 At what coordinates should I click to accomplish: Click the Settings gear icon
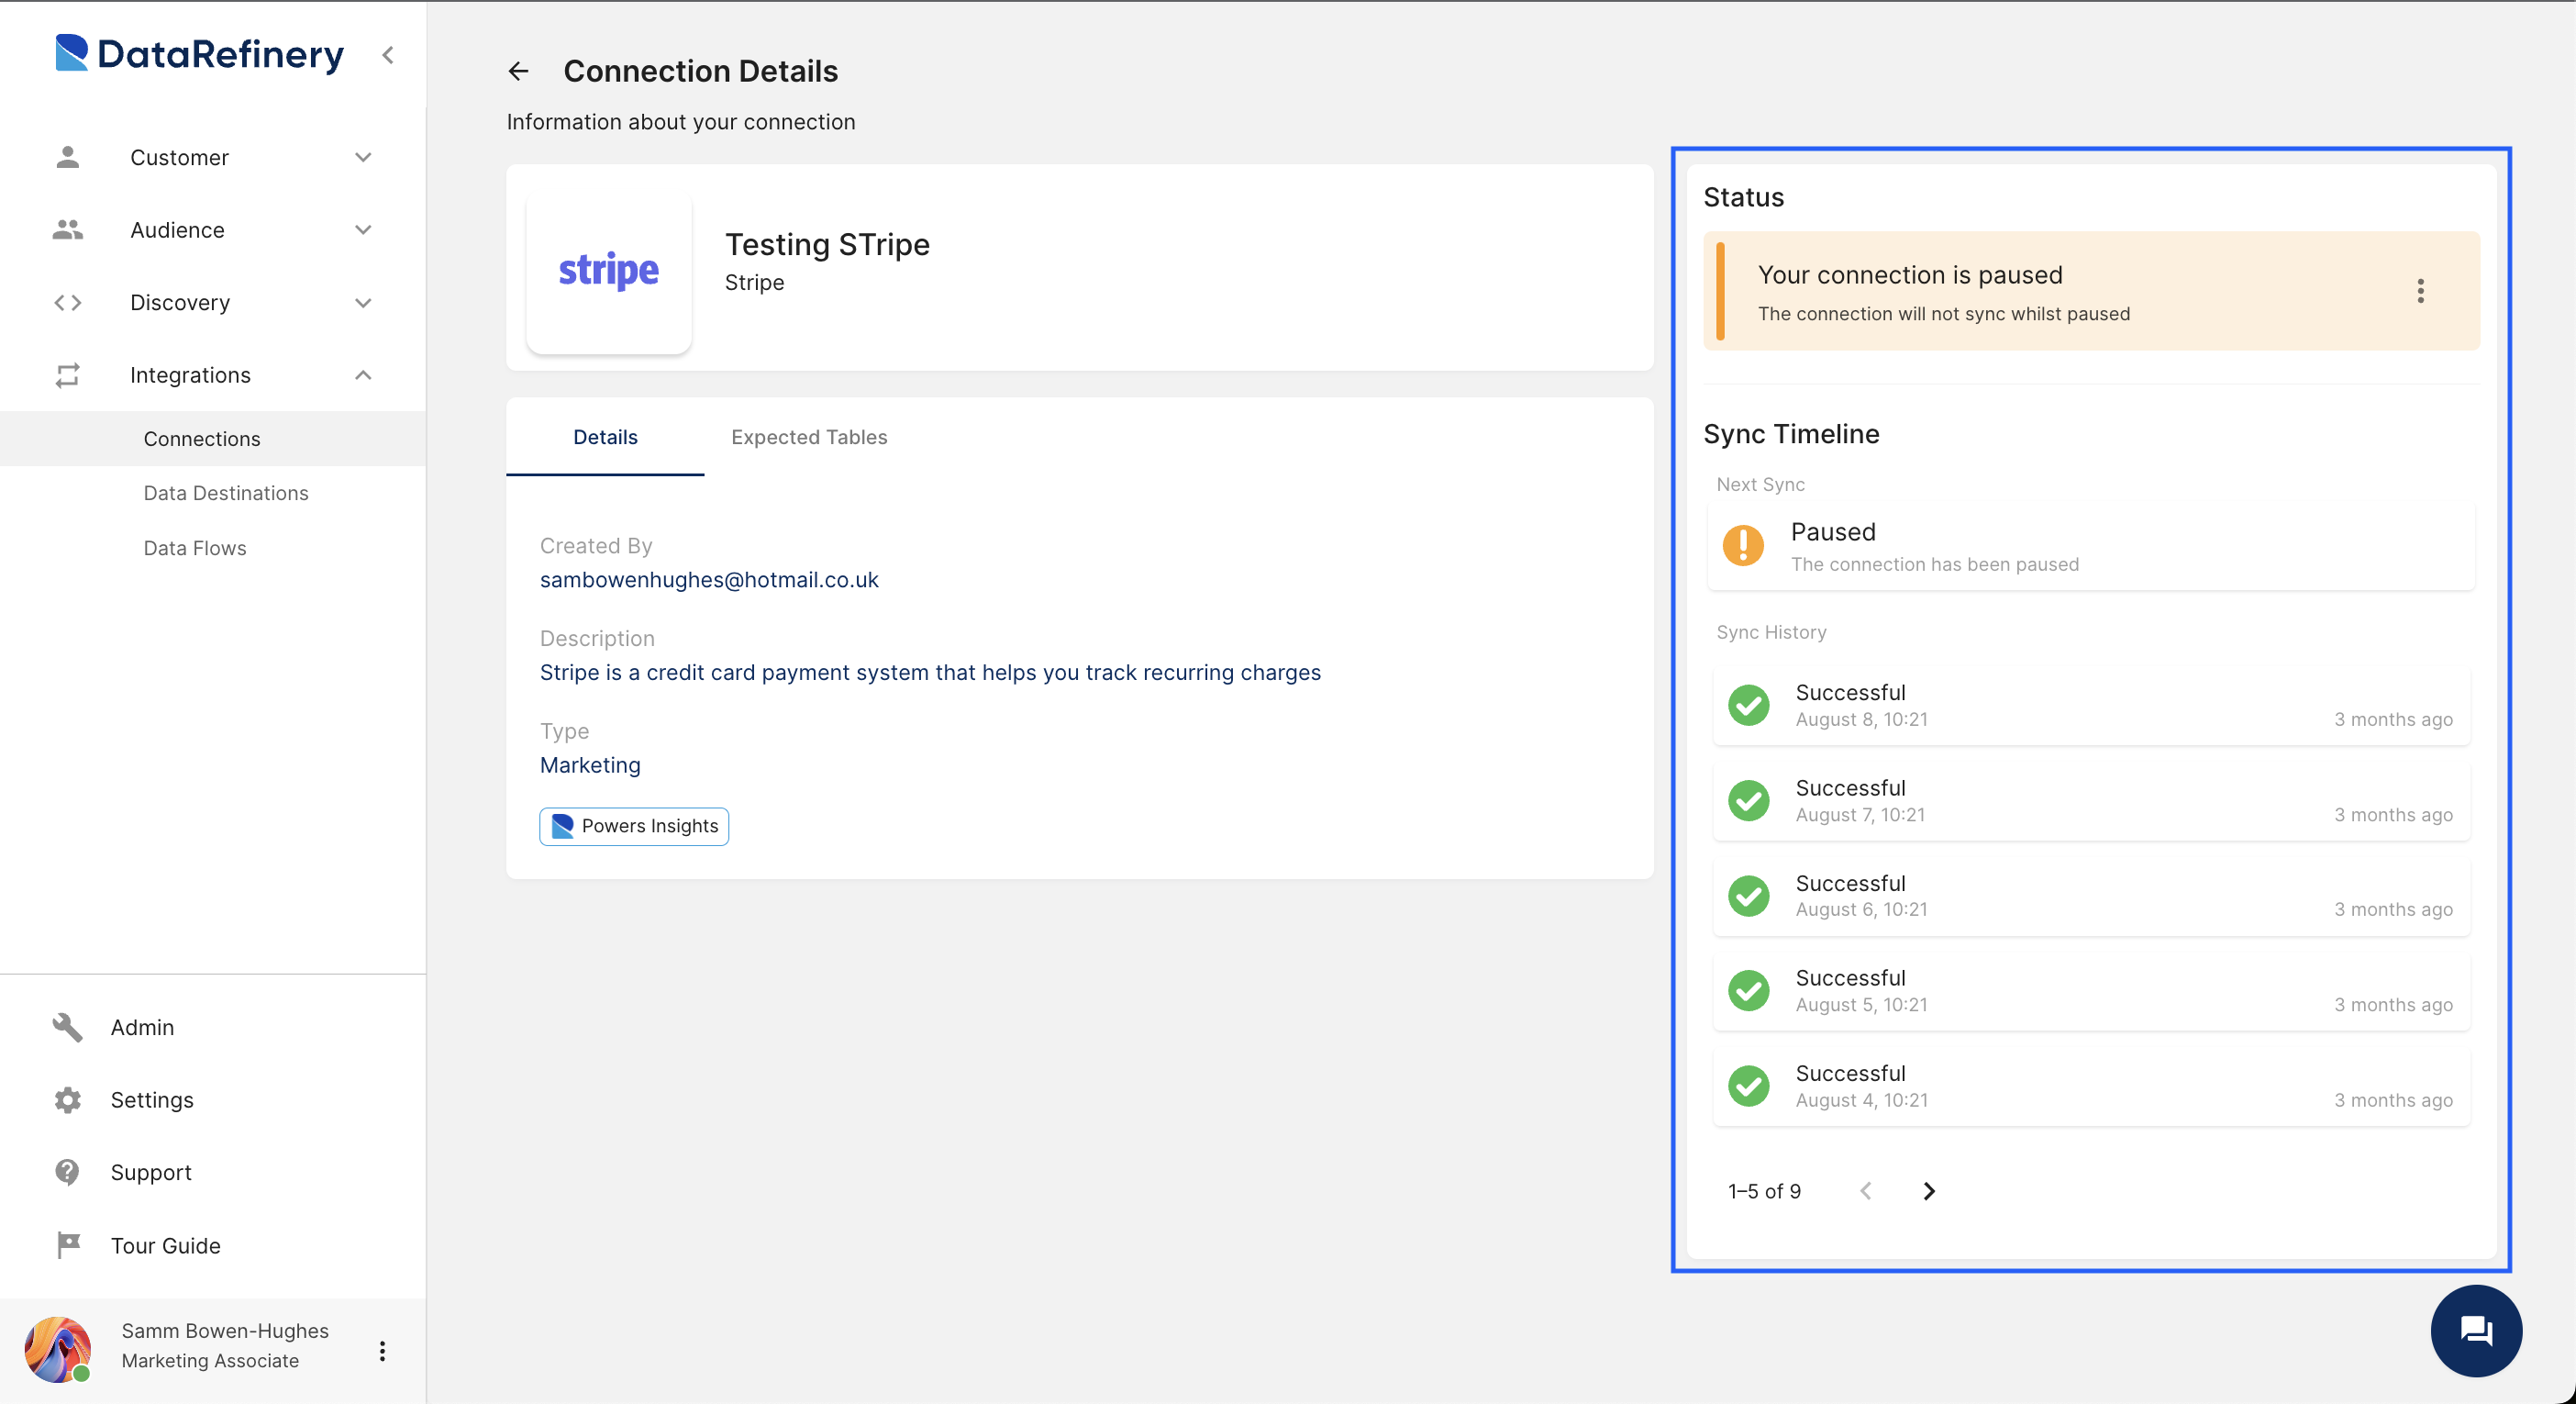pyautogui.click(x=67, y=1099)
